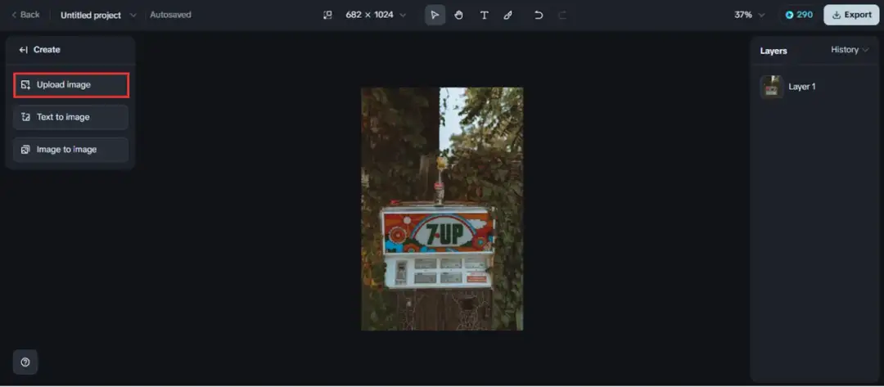Click the canvas resize icon
Image resolution: width=884 pixels, height=387 pixels.
click(327, 15)
